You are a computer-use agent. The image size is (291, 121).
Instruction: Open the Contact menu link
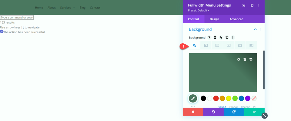tap(95, 8)
